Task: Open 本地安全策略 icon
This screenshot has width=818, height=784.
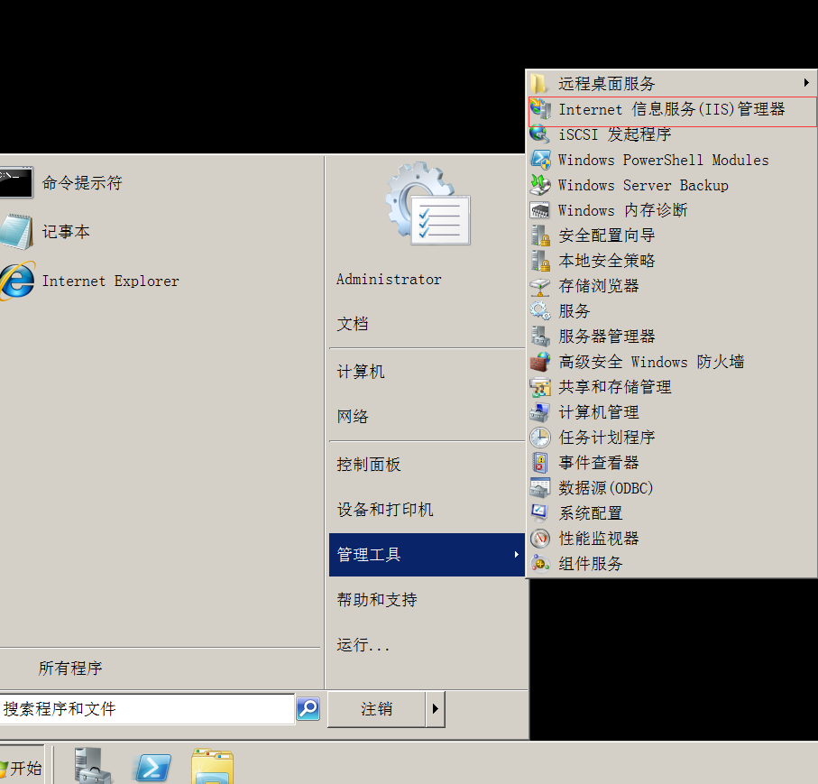Action: 540,261
